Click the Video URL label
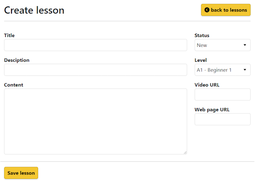 (x=207, y=85)
